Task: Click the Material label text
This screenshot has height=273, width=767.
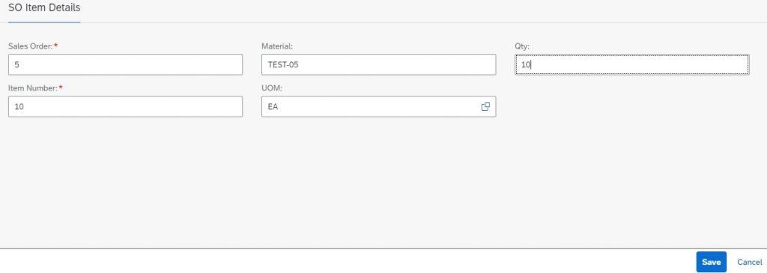Action: pyautogui.click(x=277, y=46)
